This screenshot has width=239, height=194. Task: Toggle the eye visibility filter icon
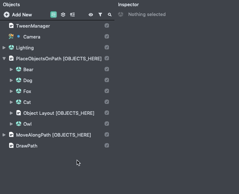(91, 15)
